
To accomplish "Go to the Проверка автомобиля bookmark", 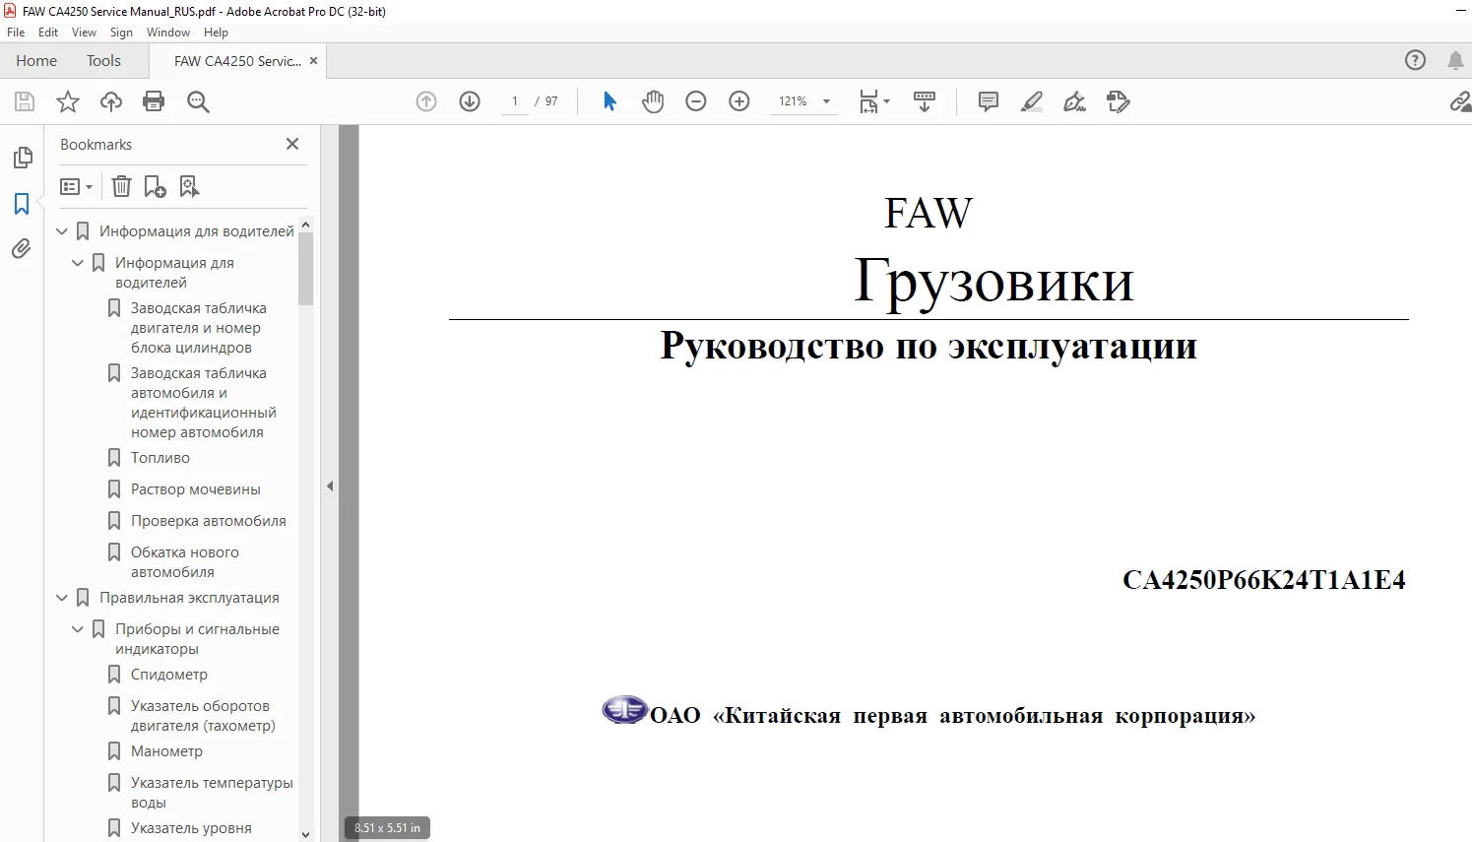I will [x=209, y=521].
